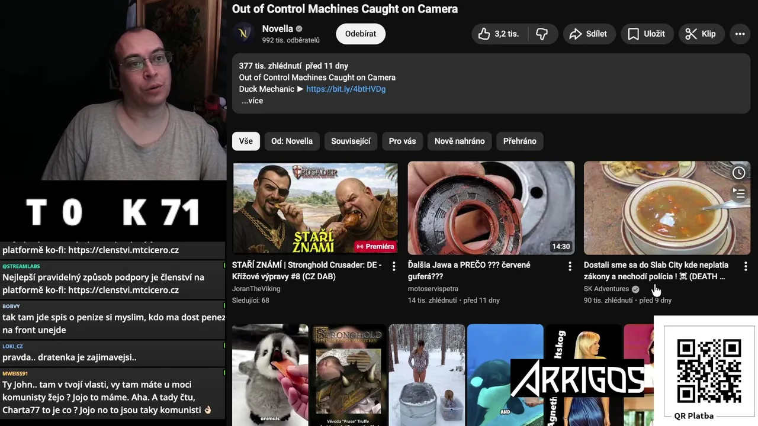Image resolution: width=758 pixels, height=426 pixels.
Task: Open the Stronghold Vévoda Prase short
Action: (348, 375)
